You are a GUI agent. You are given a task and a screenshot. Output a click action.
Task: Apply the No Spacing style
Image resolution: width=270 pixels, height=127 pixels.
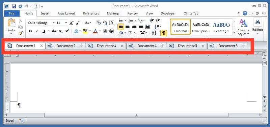point(201,27)
